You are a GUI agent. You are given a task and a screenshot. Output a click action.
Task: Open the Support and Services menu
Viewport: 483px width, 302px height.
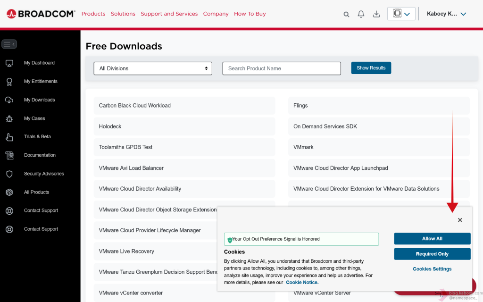(169, 14)
